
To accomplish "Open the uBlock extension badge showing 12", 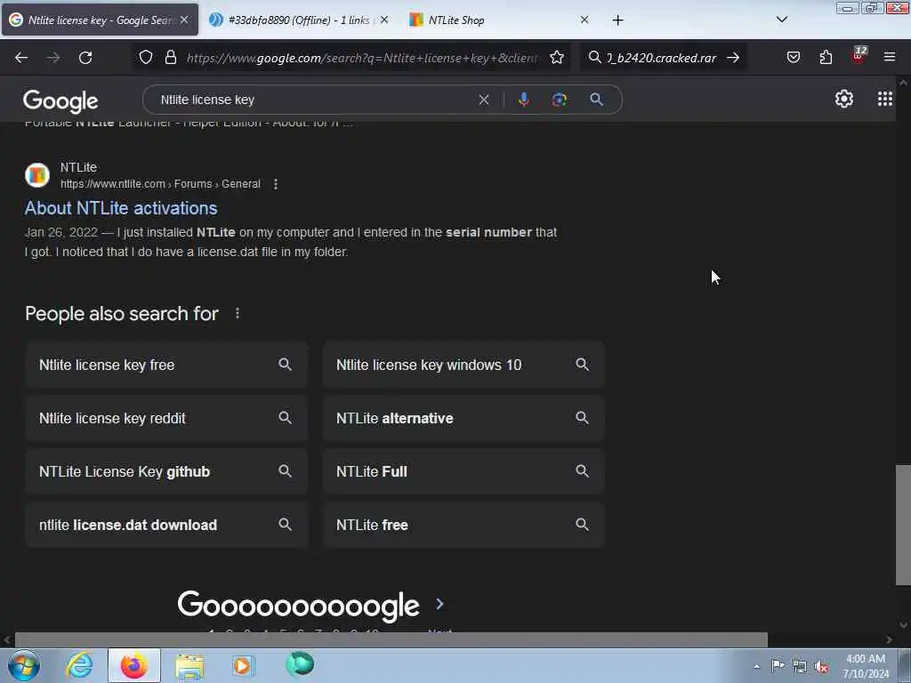I will click(x=859, y=55).
